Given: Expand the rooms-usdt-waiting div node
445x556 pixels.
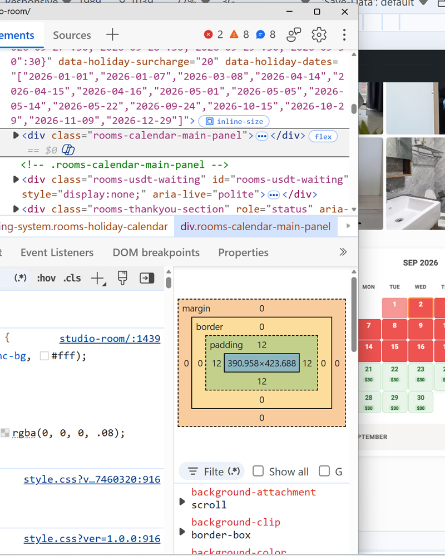Looking at the screenshot, I should coord(16,180).
